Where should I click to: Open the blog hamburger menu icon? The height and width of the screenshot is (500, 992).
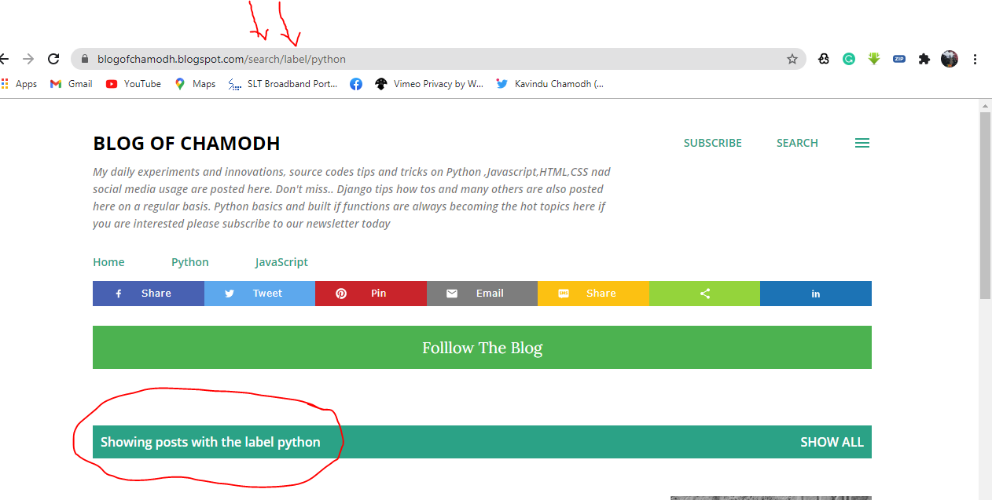coord(862,143)
